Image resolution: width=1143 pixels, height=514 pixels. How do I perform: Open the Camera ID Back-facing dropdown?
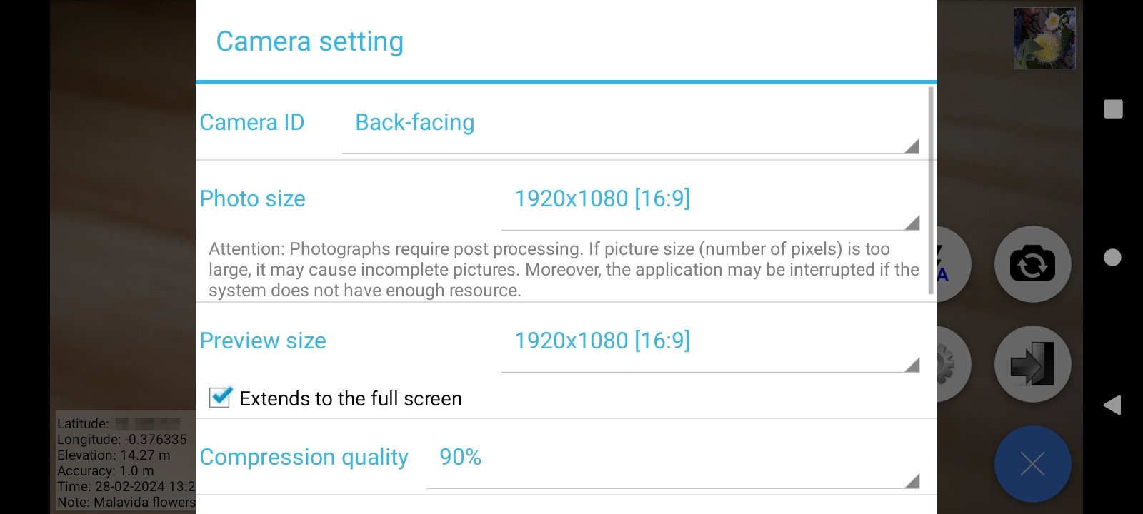click(631, 129)
